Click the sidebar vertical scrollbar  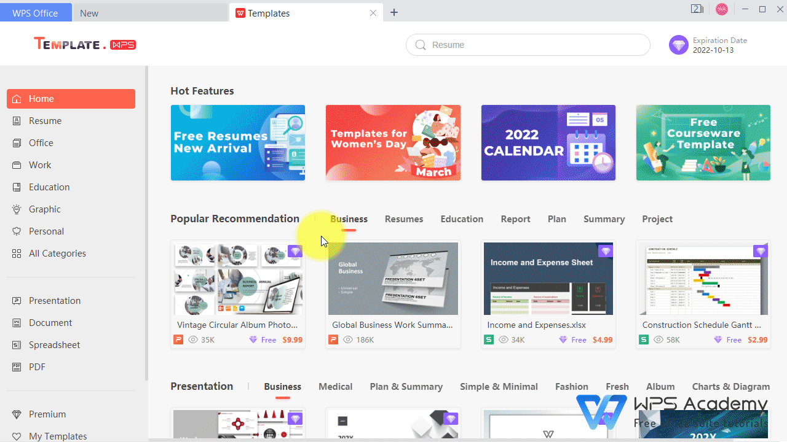[x=146, y=223]
